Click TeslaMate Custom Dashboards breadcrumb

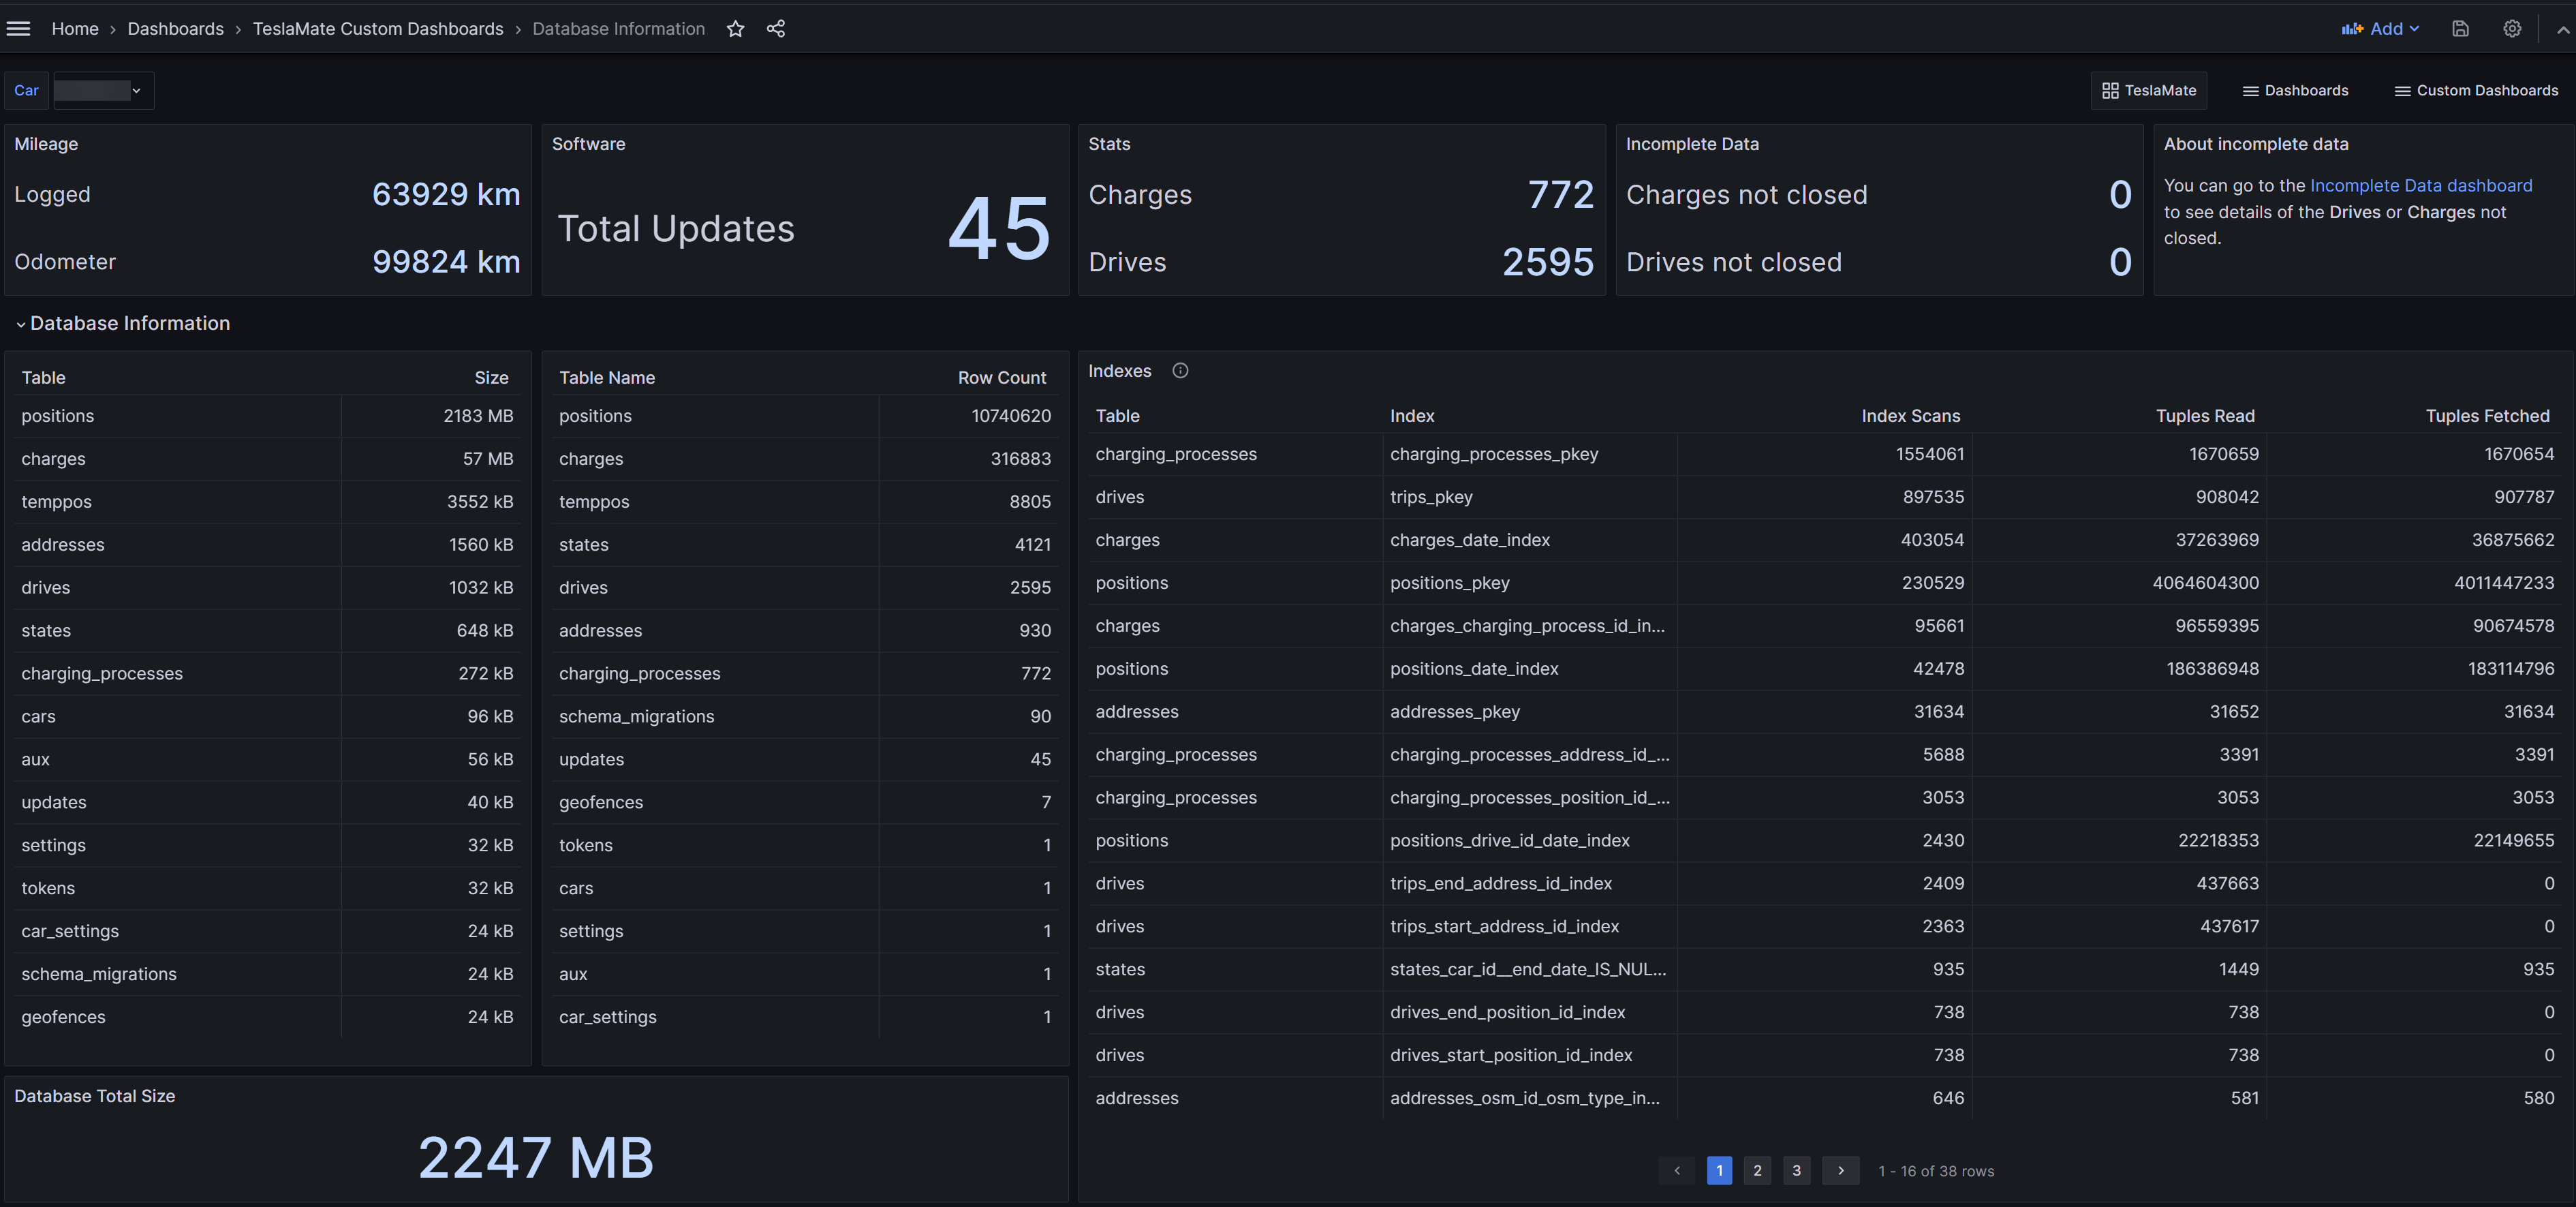point(378,29)
